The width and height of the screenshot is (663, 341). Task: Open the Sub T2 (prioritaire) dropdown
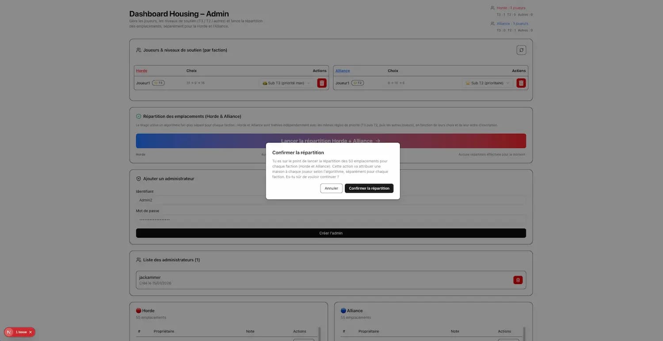point(488,83)
